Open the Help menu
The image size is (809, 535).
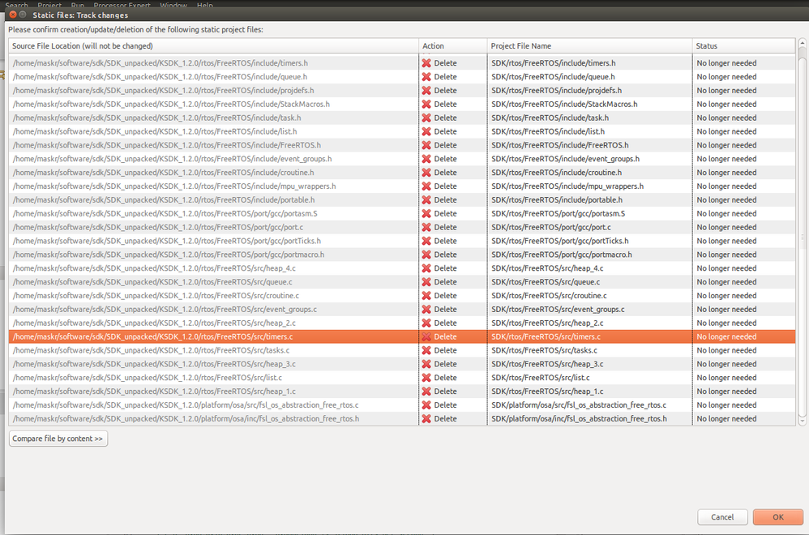click(x=205, y=5)
